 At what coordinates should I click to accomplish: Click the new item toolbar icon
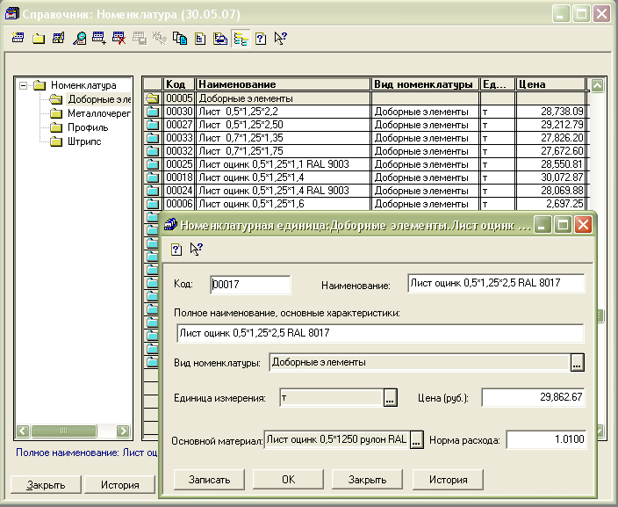point(19,38)
